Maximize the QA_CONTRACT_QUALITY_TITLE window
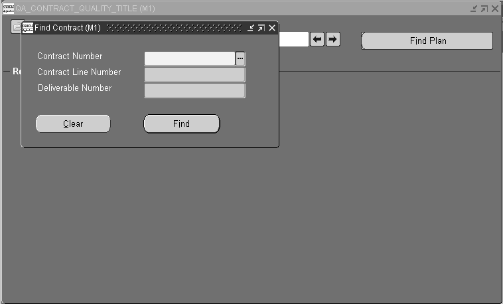Screen dimensions: 503x304 [484, 9]
